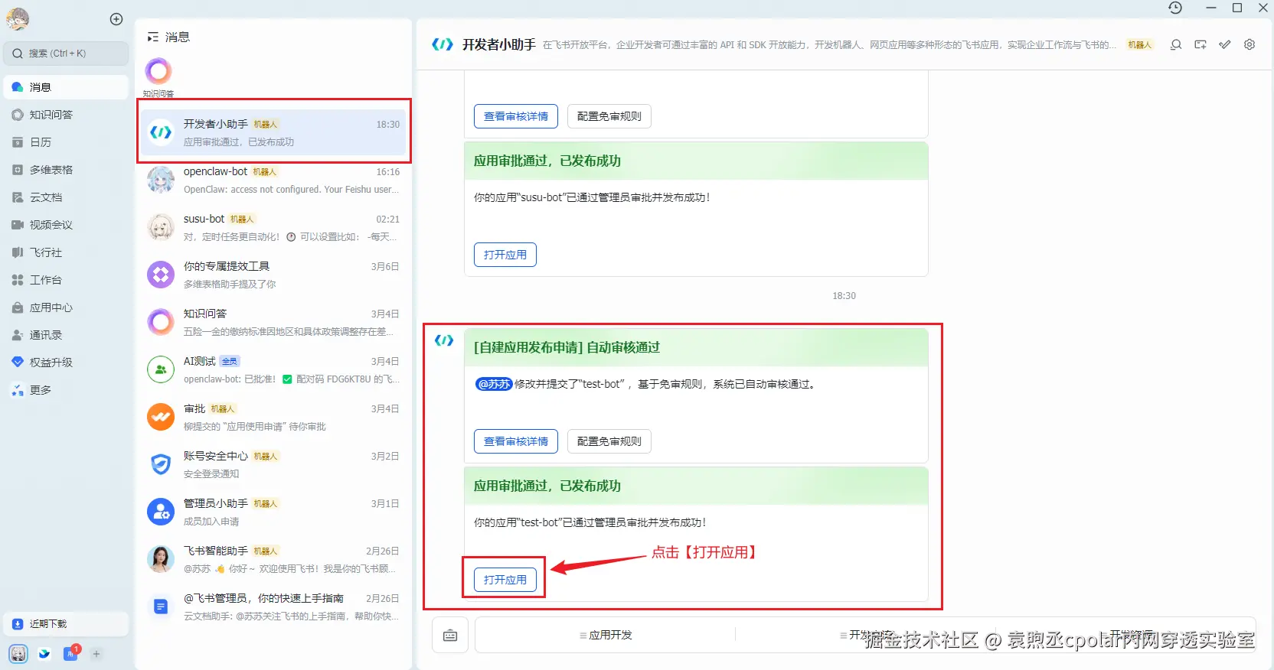Click the @苏苏 mention tag

(x=494, y=384)
